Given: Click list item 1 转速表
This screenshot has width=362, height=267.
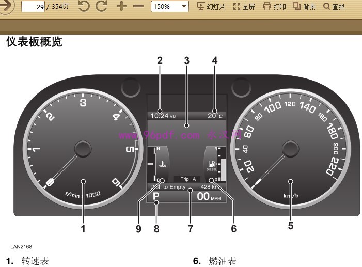Looking at the screenshot, I should [x=28, y=261].
